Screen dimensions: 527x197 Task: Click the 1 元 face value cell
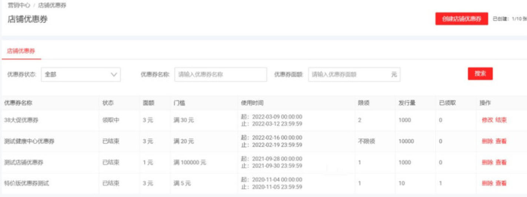(x=148, y=162)
